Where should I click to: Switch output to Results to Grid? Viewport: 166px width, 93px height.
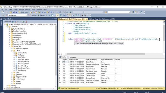point(70,15)
